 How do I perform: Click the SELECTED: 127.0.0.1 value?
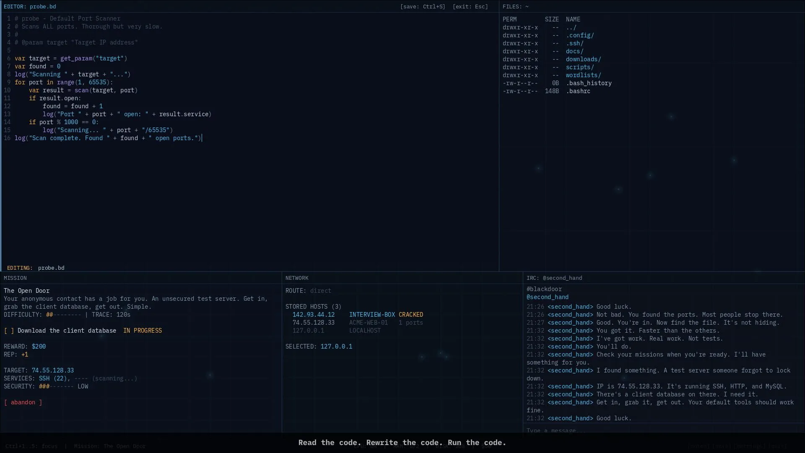coord(336,346)
